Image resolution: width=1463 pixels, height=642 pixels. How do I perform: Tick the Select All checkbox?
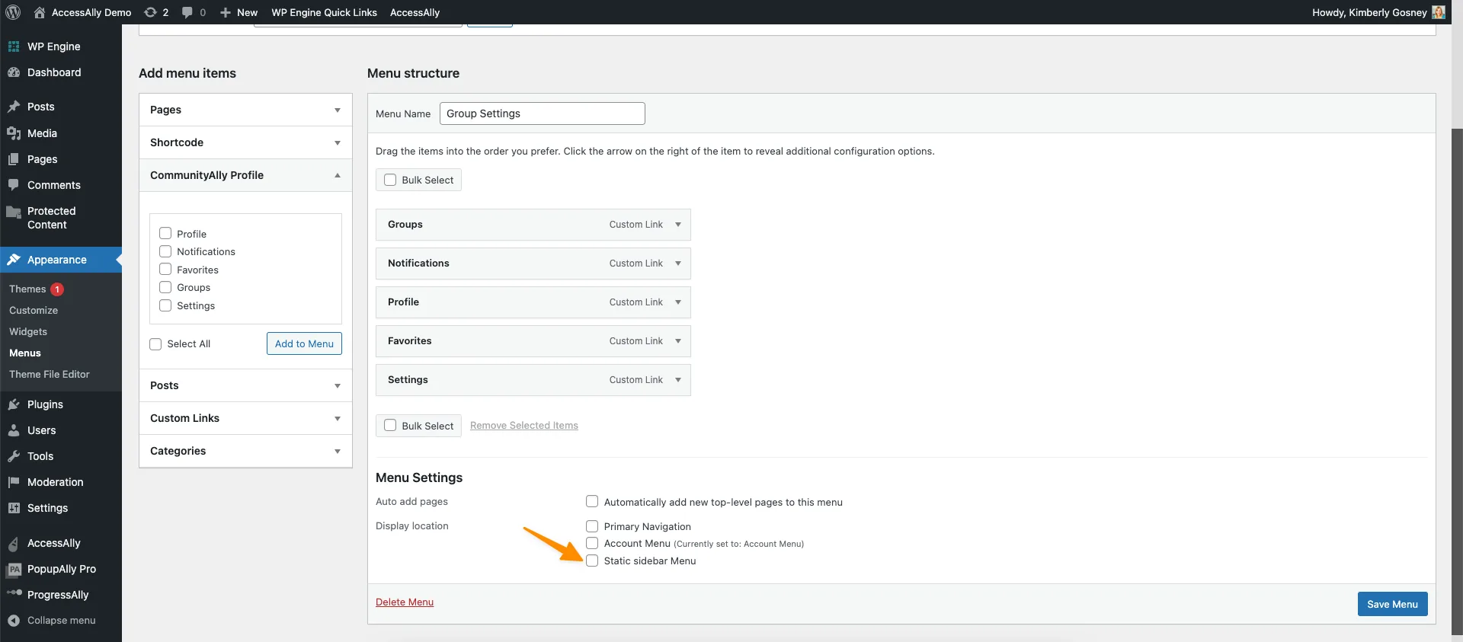(155, 344)
